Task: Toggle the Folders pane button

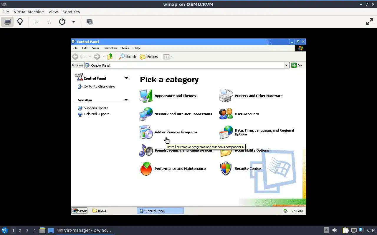Action: [149, 57]
